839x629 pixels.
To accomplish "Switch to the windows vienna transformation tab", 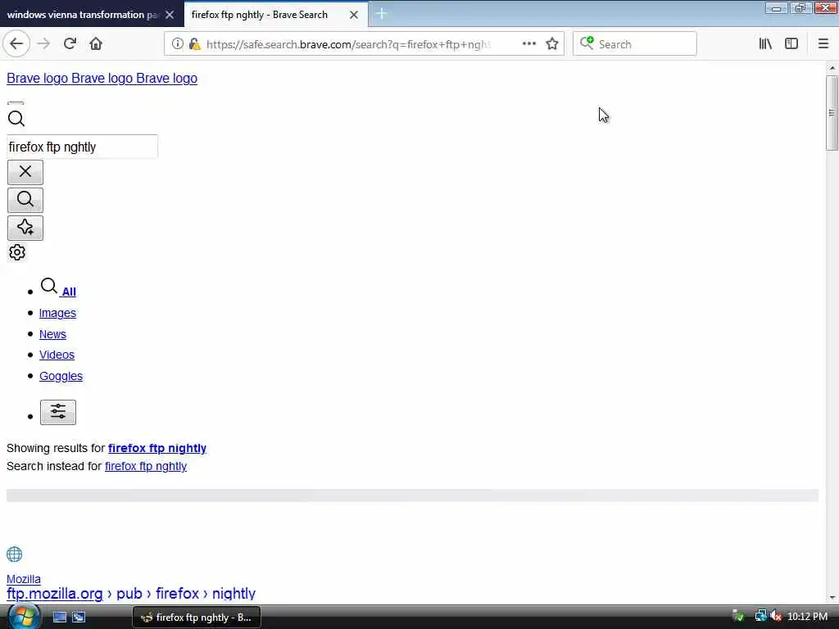I will point(83,15).
